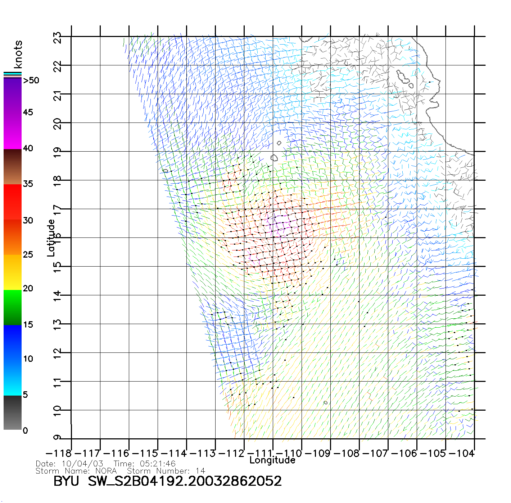
Task: Click the island group outline near latitude 21.5
Action: [x=404, y=79]
